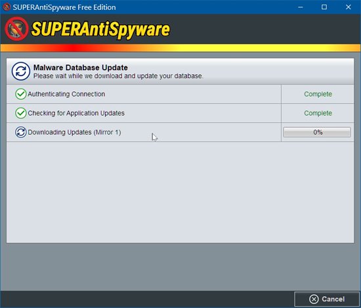The image size is (361, 308).
Task: Select the Checking for Application Updates text
Action: click(76, 113)
